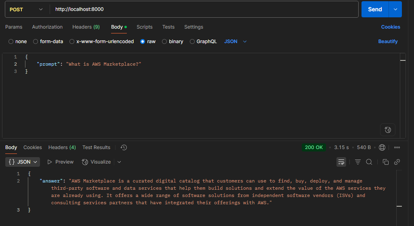Open the response more options ellipsis
414x226 pixels.
tap(397, 147)
